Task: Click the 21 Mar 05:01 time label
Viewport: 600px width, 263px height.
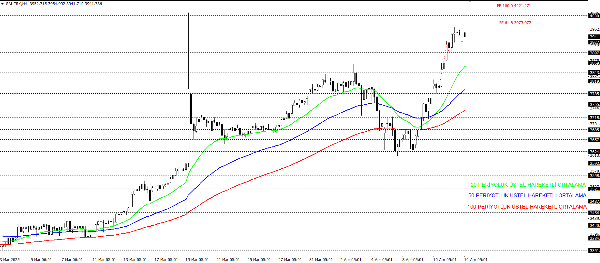Action: (x=228, y=260)
